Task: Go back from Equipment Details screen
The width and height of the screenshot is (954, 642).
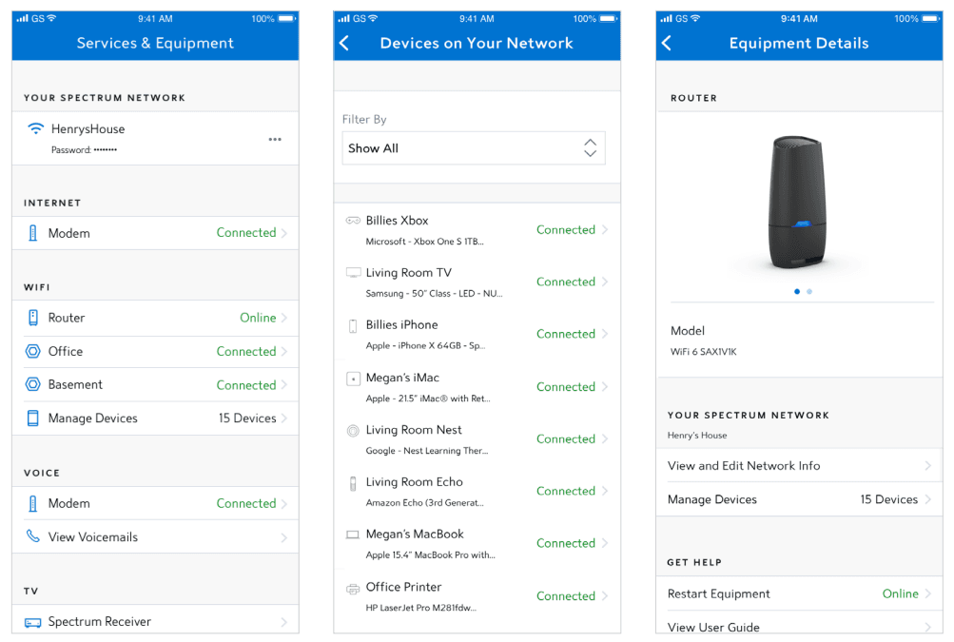Action: pos(667,44)
